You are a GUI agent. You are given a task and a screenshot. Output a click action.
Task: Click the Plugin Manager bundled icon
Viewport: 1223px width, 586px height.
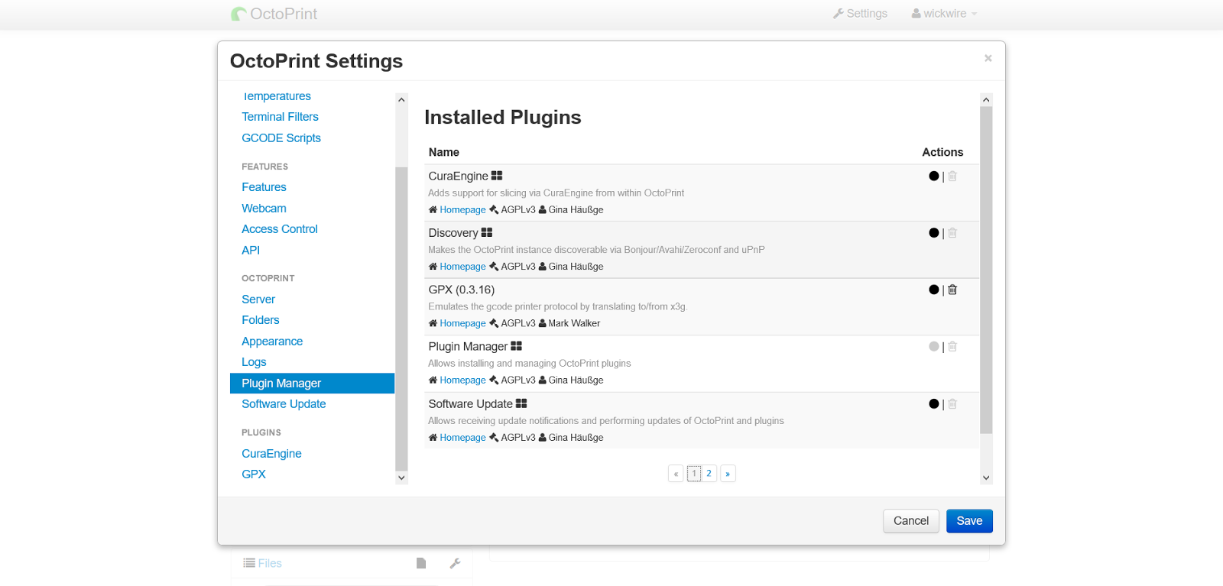click(517, 346)
